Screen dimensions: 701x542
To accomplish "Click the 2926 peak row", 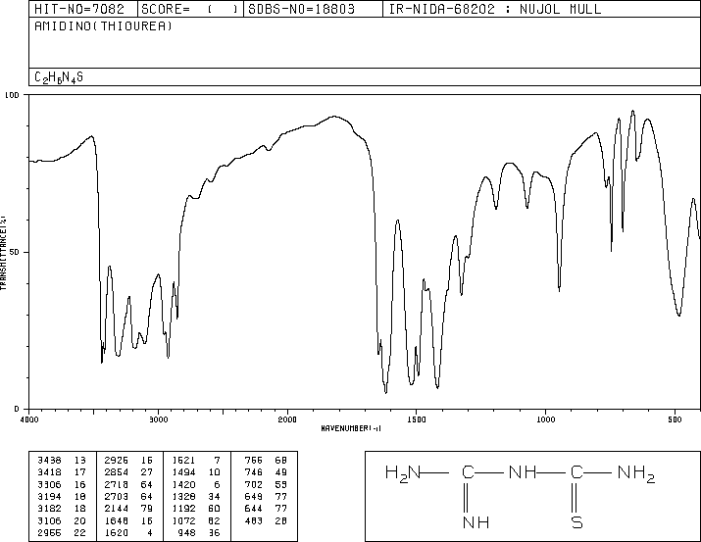I will point(128,460).
